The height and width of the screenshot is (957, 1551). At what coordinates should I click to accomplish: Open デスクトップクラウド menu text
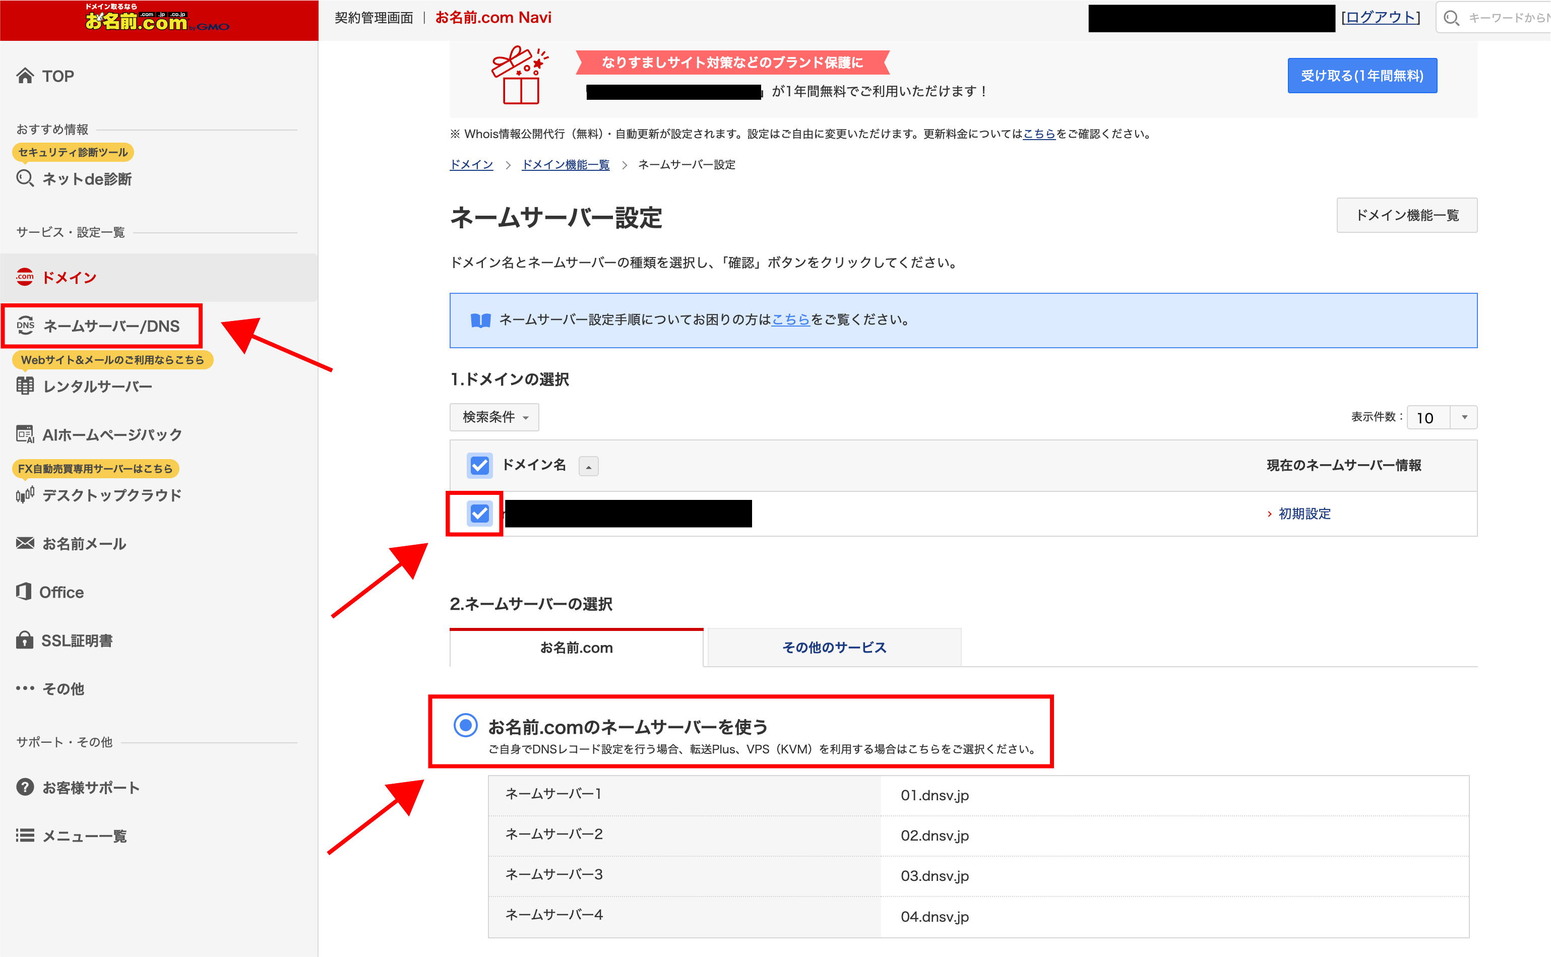(112, 495)
